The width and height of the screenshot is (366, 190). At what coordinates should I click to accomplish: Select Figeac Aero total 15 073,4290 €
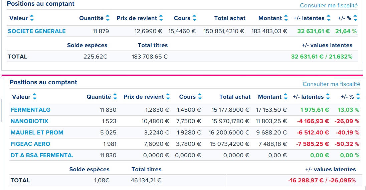click(230, 144)
